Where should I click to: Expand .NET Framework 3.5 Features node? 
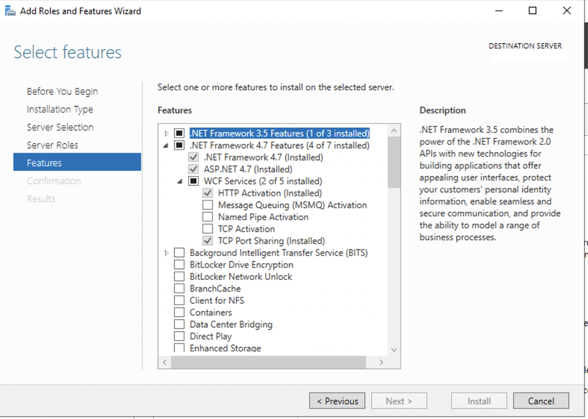click(166, 133)
